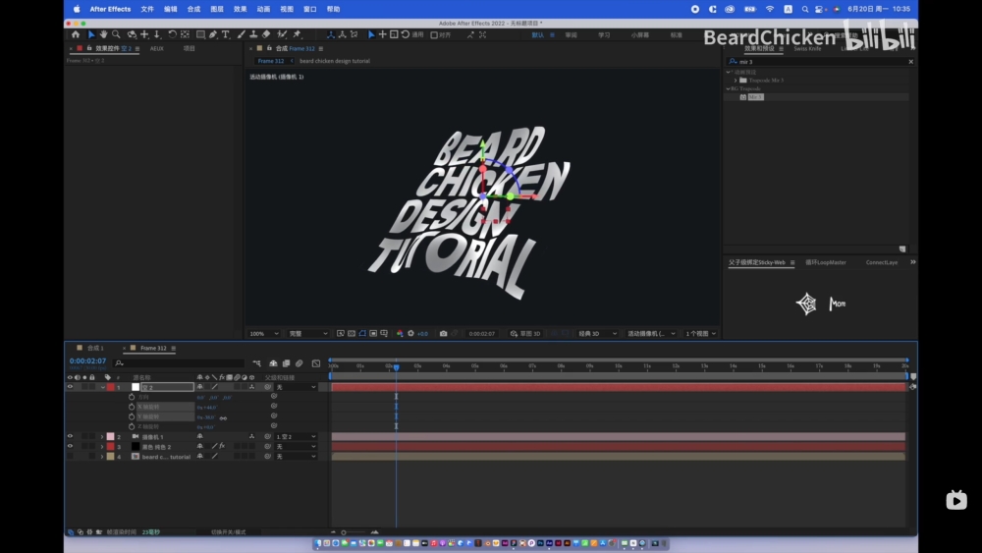Expand the 摄像机 1 layer

(x=102, y=436)
